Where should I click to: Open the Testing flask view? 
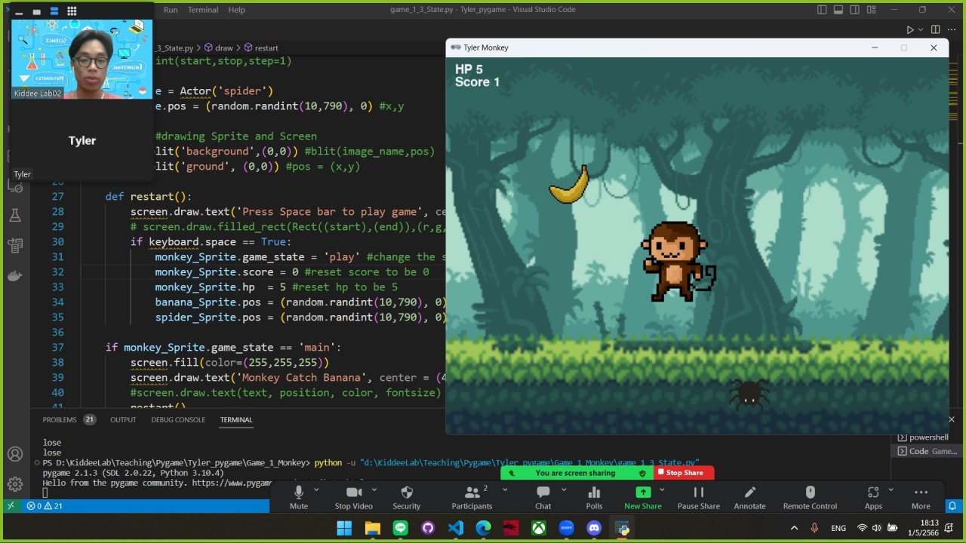click(x=14, y=216)
